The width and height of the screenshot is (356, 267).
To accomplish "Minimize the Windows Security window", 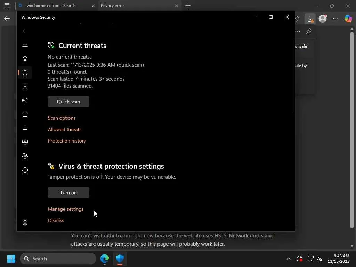I will click(255, 17).
